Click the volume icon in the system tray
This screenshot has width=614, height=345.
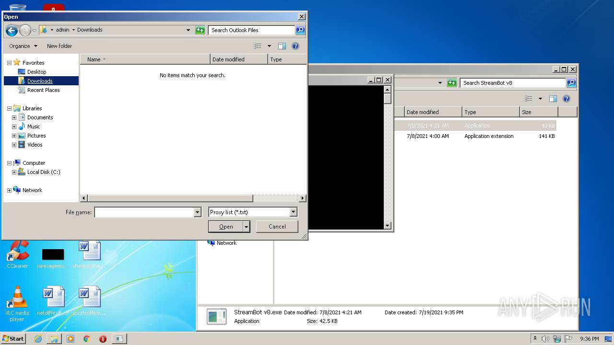545,339
